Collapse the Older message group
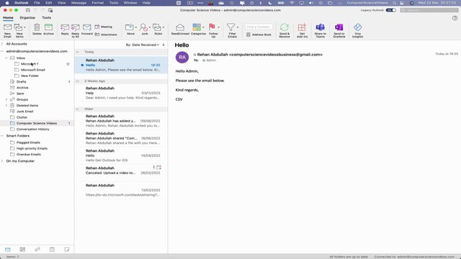461x259 pixels. 78,109
